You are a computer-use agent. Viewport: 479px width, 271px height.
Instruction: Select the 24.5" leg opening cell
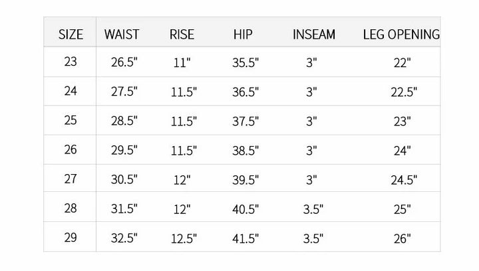[403, 179]
